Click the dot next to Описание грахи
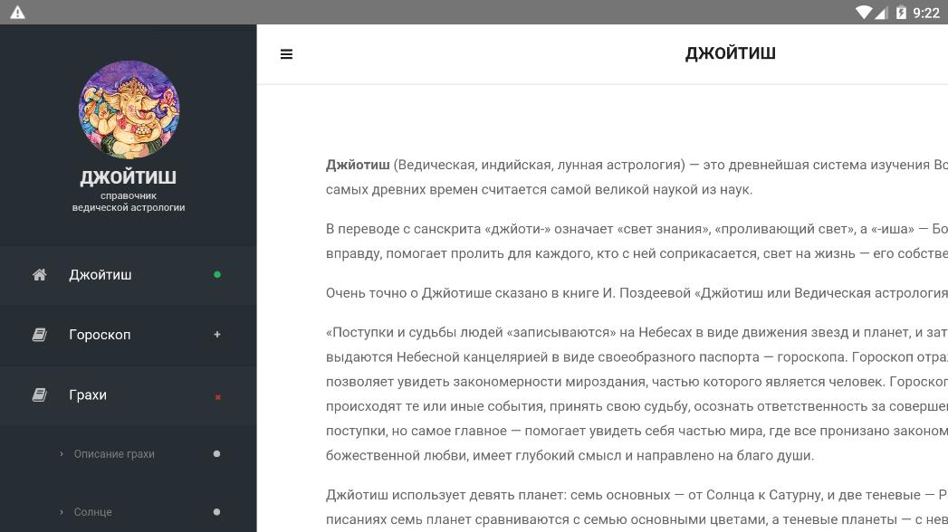 coord(216,453)
